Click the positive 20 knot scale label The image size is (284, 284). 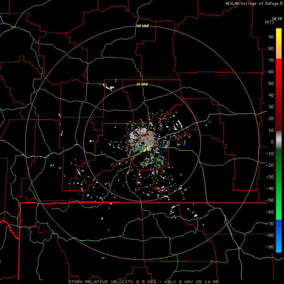(271, 119)
